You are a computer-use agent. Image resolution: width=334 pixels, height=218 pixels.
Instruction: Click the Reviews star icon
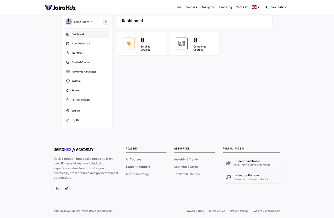pos(68,90)
